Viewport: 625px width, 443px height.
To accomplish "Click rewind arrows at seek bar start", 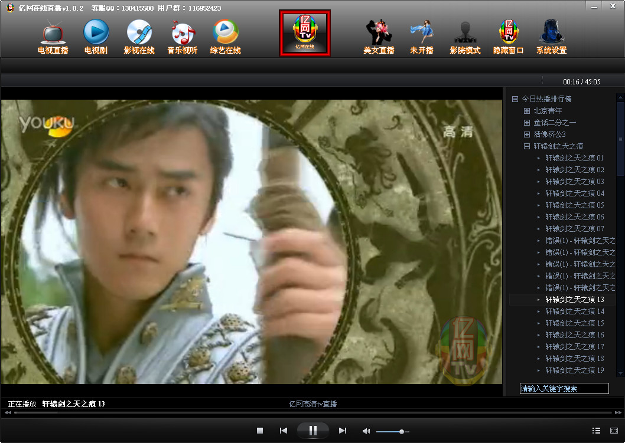I will point(8,413).
